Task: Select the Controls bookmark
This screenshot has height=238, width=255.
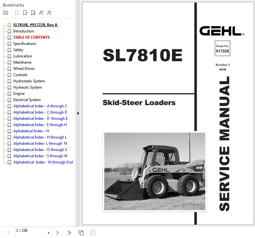Action: 20,75
